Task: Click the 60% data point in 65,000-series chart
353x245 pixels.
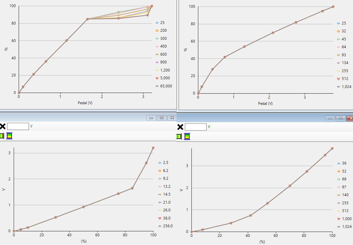Action: 67,41
